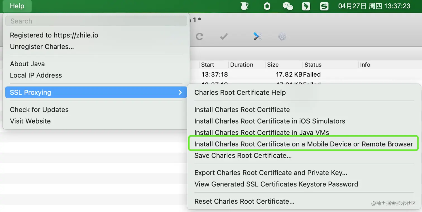422x212 pixels.
Task: Install certificate on Mobile Device or Remote Browser
Action: coord(304,144)
